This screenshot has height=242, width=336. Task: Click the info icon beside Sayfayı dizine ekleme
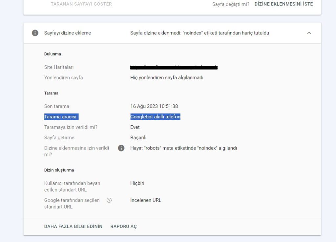[x=35, y=33]
